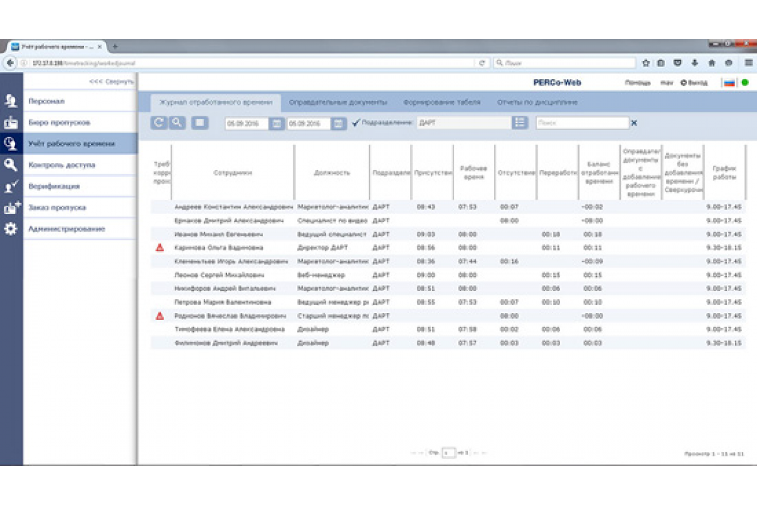The image size is (757, 505).
Task: Click the page number box in pager
Action: point(449,453)
